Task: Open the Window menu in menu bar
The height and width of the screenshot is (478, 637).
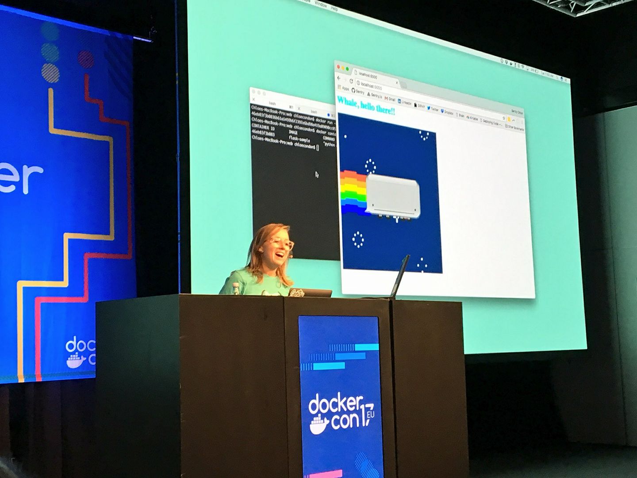Action: (320, 4)
